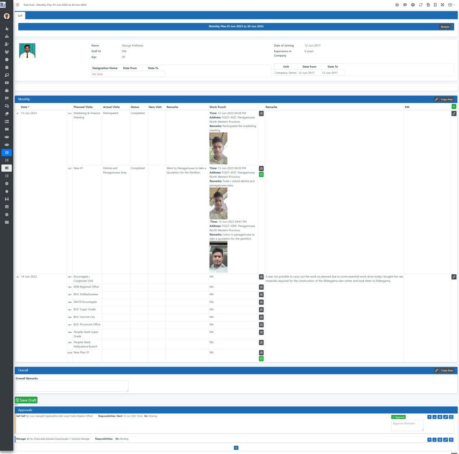Approve the Self approval with the green Approve toggle
This screenshot has width=459, height=454.
pos(398,417)
